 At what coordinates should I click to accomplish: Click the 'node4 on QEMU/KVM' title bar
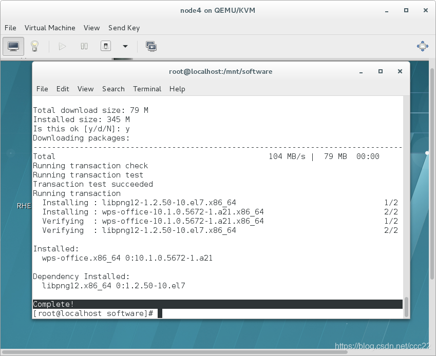point(217,10)
